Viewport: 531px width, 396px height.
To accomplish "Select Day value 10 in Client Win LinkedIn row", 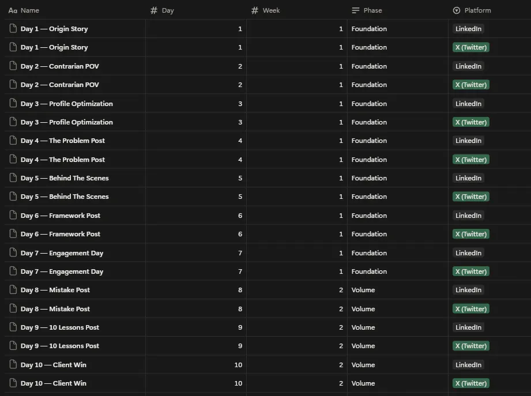I will click(239, 365).
